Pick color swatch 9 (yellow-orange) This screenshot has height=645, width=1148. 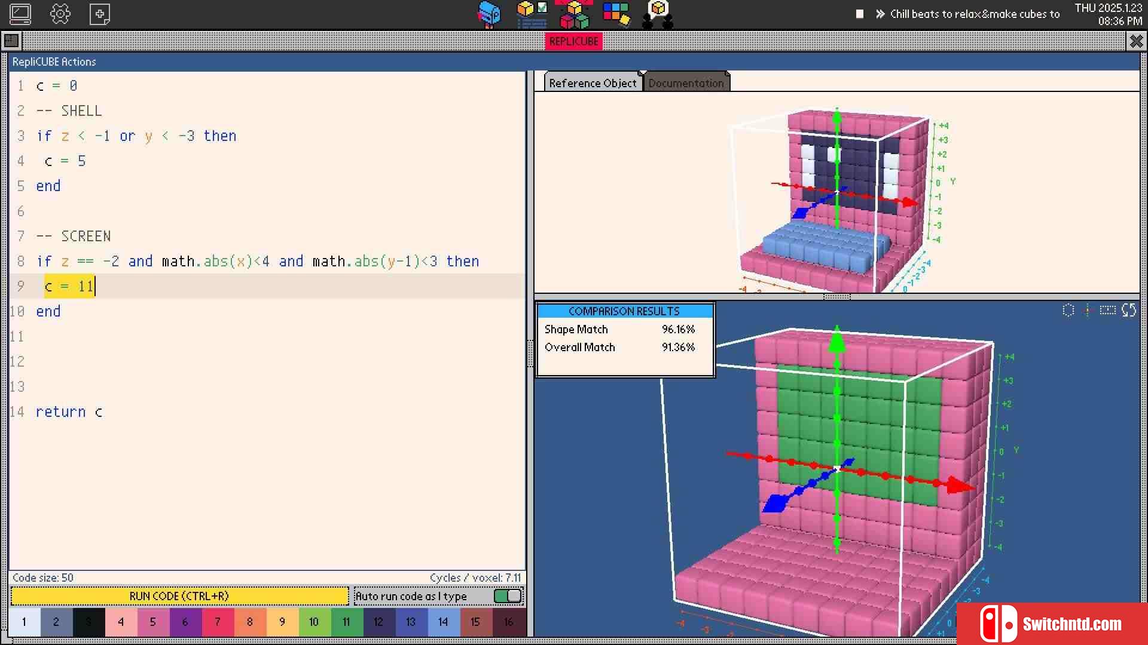[282, 622]
